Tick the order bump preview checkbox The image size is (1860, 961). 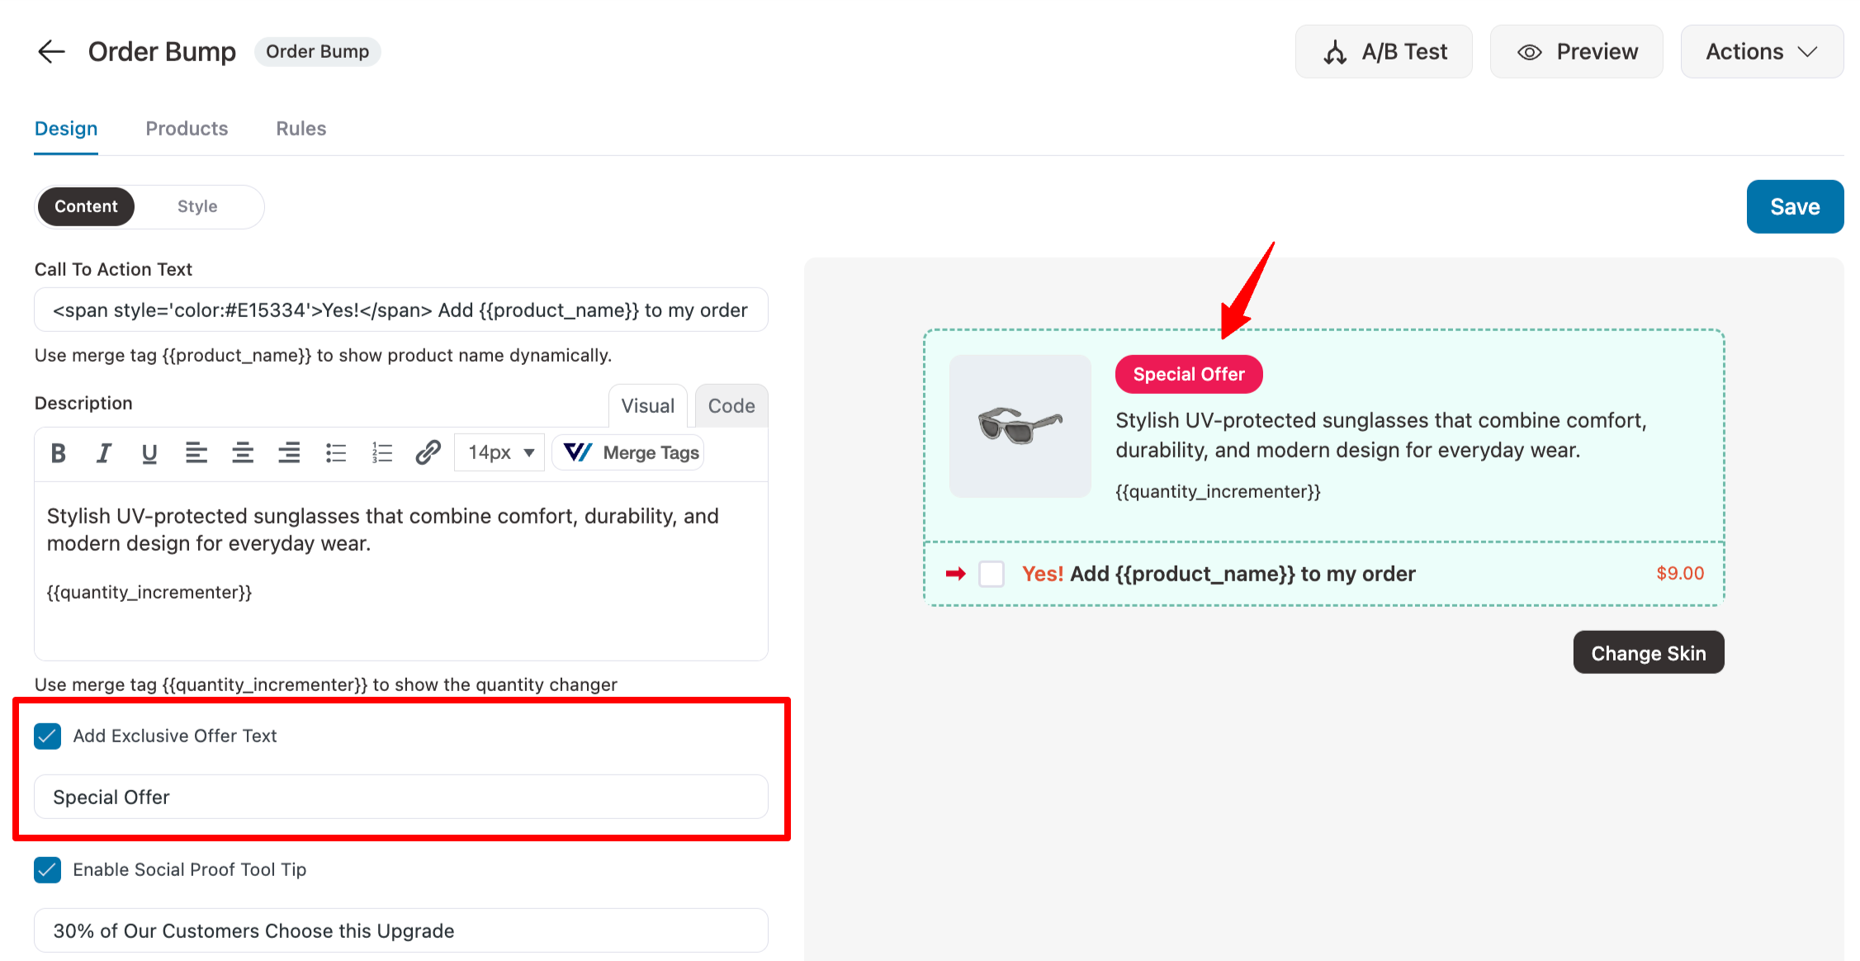(x=991, y=574)
